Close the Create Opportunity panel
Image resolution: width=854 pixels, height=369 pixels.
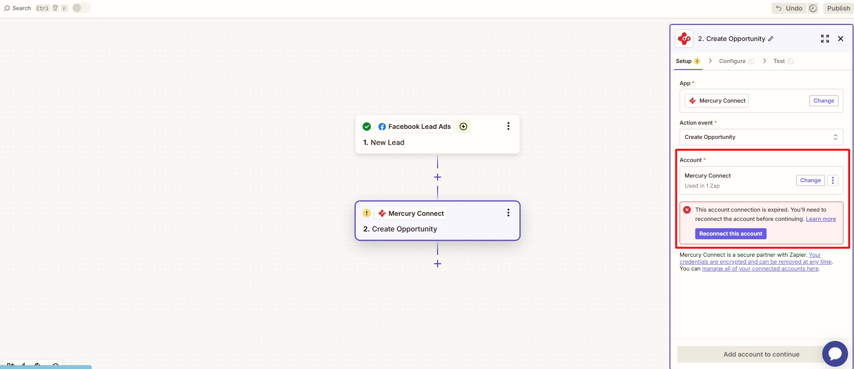pos(841,39)
